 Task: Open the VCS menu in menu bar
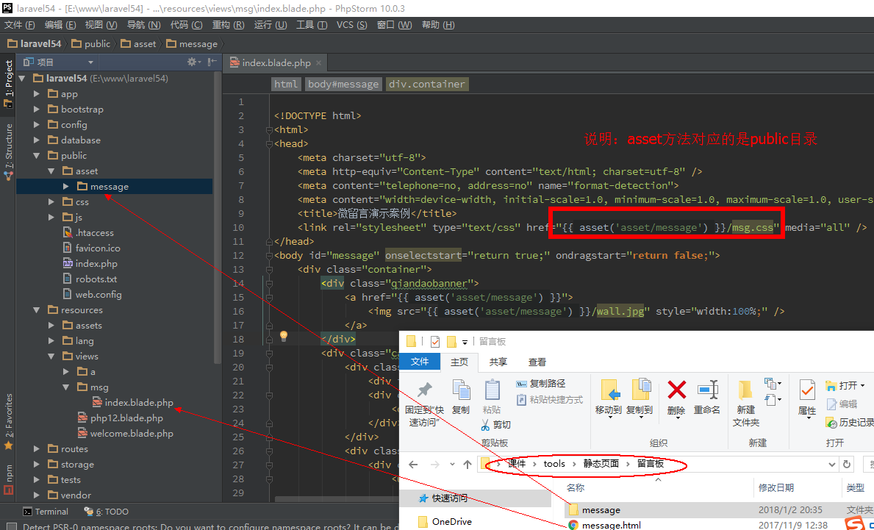pos(351,25)
